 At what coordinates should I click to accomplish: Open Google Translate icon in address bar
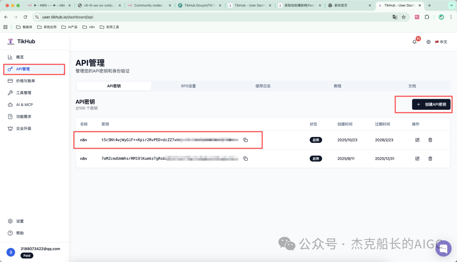[x=395, y=17]
